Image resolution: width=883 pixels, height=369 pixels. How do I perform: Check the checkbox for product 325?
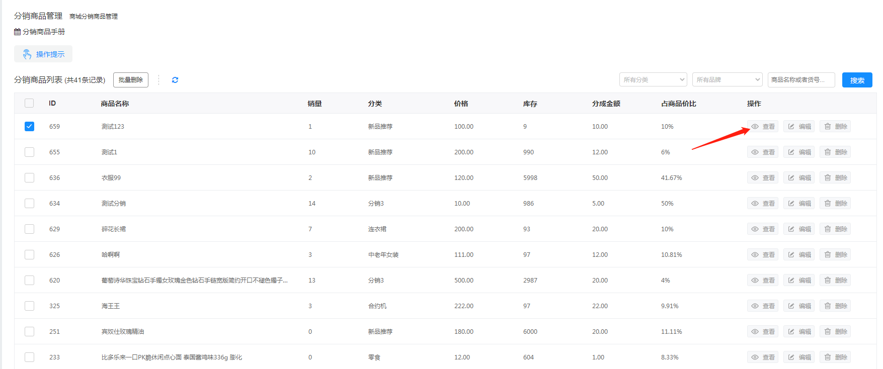click(29, 306)
